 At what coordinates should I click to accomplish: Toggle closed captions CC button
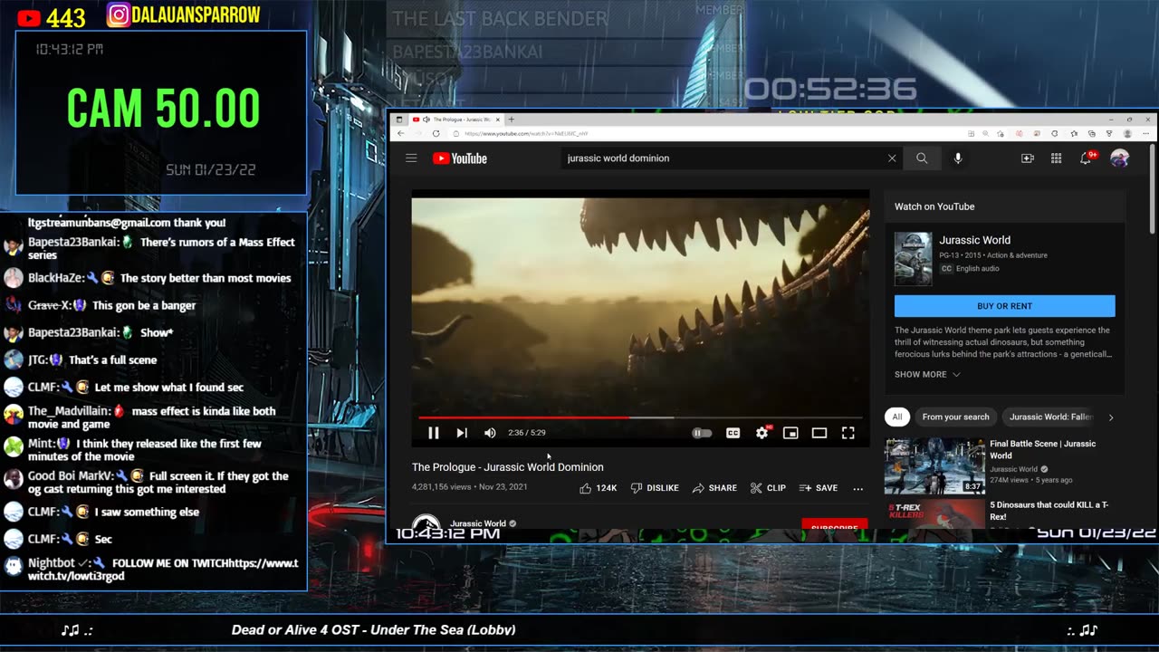pos(733,433)
